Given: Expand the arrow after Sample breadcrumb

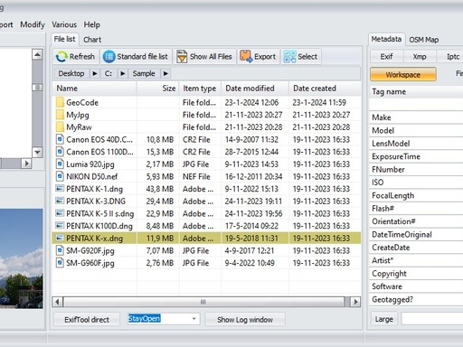Looking at the screenshot, I should 165,73.
